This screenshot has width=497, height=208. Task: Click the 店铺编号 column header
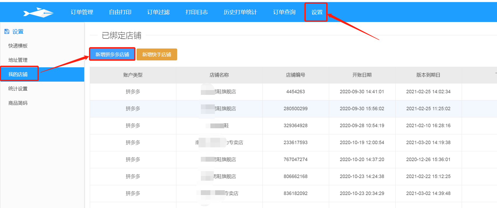pos(295,75)
